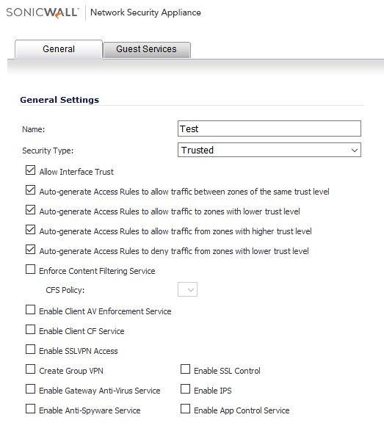Tick the Enable Client CF Service box

click(30, 330)
